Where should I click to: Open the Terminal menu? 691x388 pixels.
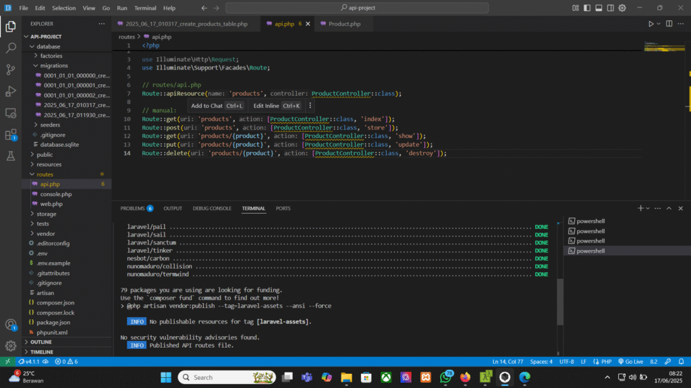(x=144, y=8)
